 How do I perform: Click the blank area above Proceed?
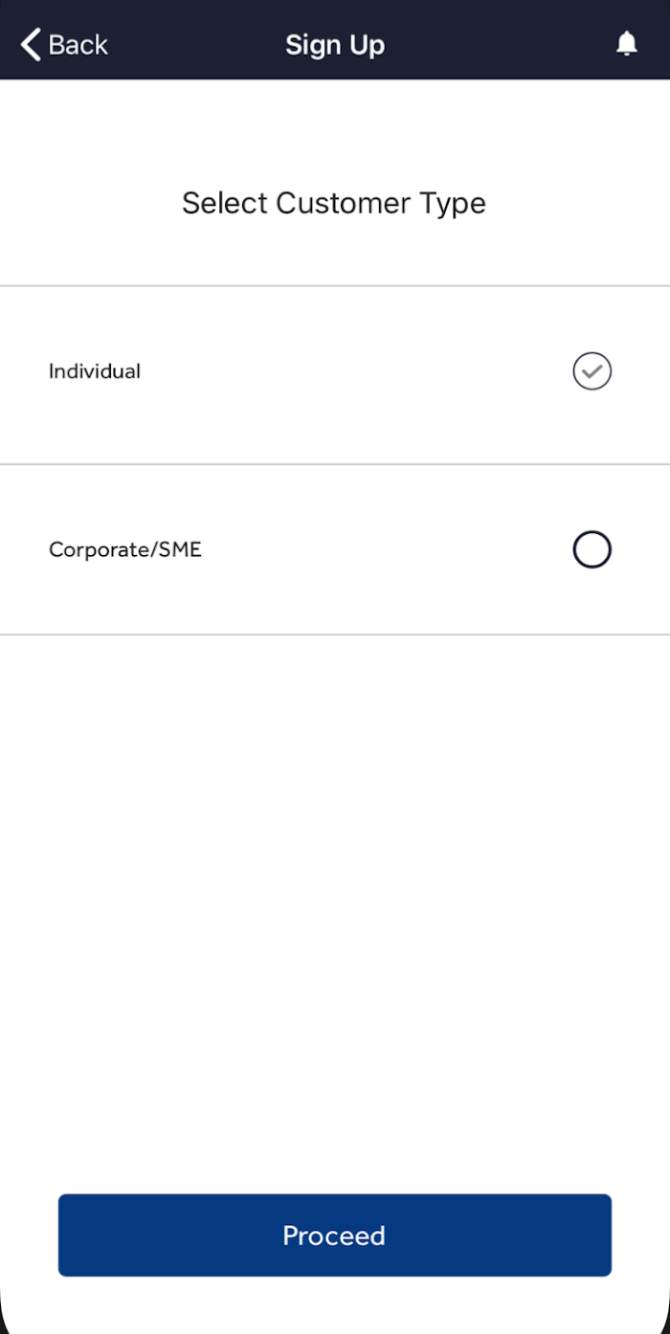tap(335, 909)
